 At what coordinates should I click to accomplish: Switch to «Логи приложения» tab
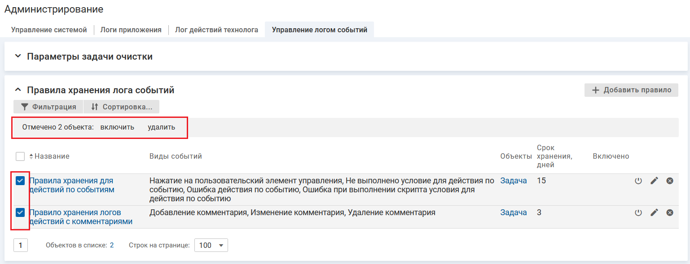[131, 30]
